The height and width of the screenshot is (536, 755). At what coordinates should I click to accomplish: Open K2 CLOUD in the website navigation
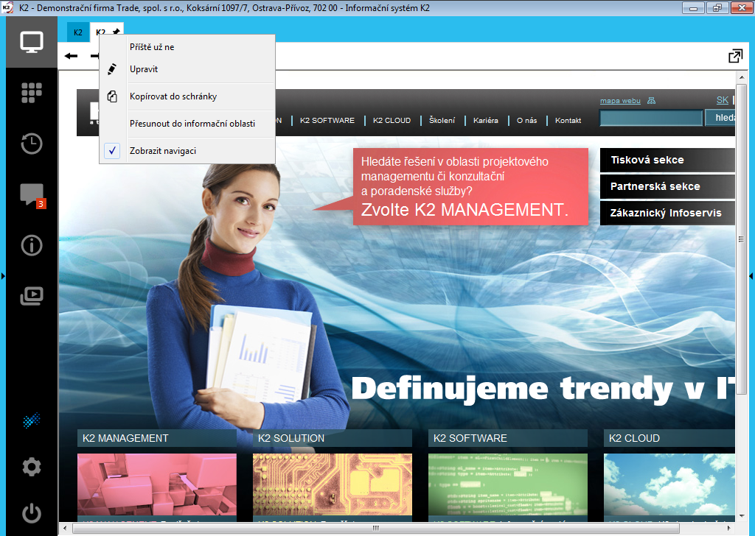[392, 120]
